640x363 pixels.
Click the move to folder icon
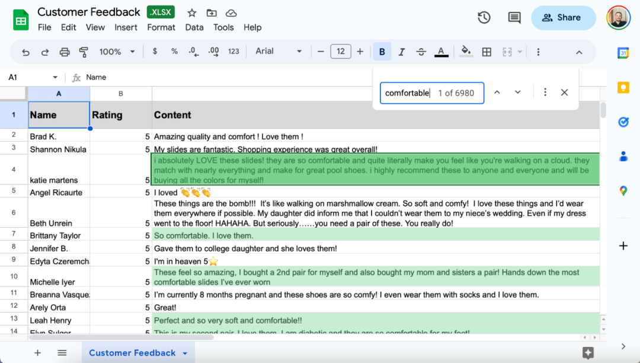click(x=212, y=13)
